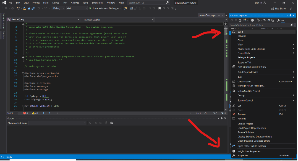Click the Open File folder icon

pyautogui.click(x=25, y=8)
